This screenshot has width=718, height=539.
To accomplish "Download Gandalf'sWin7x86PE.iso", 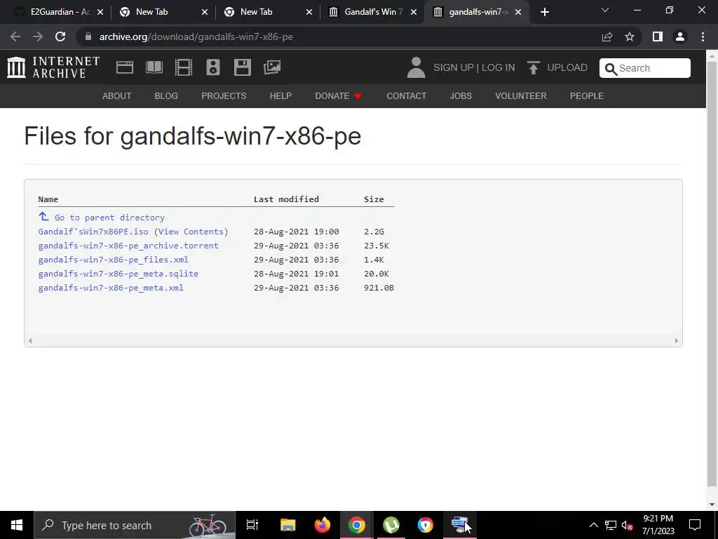I will point(93,232).
